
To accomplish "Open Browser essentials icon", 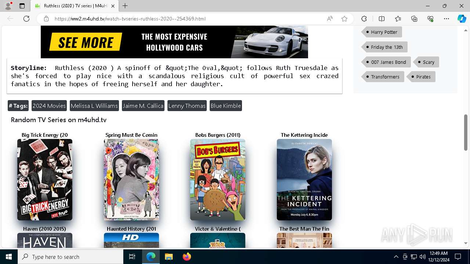I will tap(430, 19).
